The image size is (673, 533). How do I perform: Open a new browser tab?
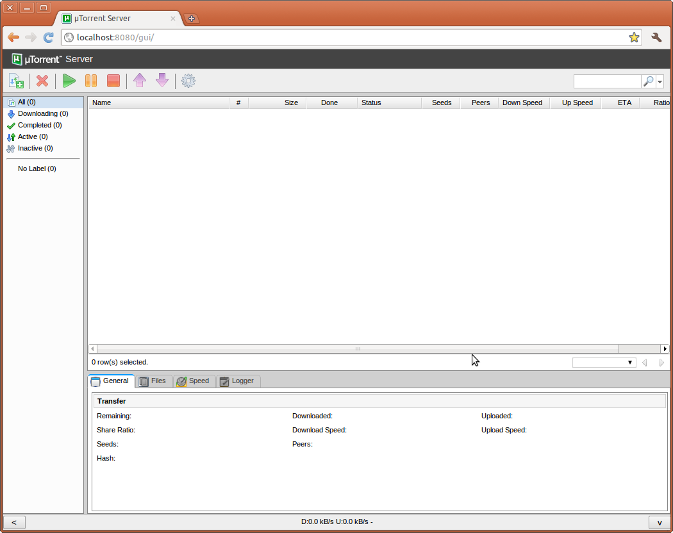192,19
